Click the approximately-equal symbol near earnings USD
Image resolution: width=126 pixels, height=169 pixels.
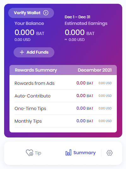(x=66, y=39)
